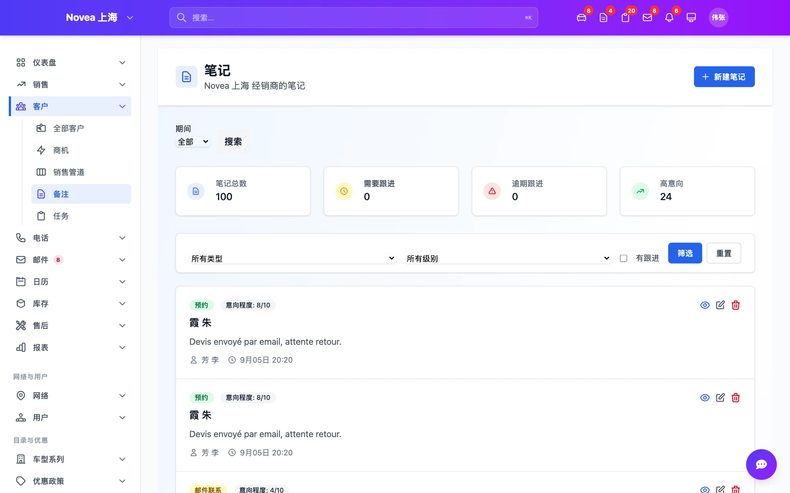Open the notifications bell icon
The height and width of the screenshot is (493, 790).
click(669, 18)
